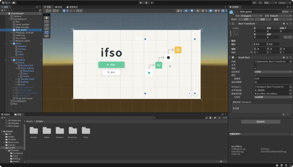Pick object for Viewport field
The image size is (293, 167).
pos(291,87)
